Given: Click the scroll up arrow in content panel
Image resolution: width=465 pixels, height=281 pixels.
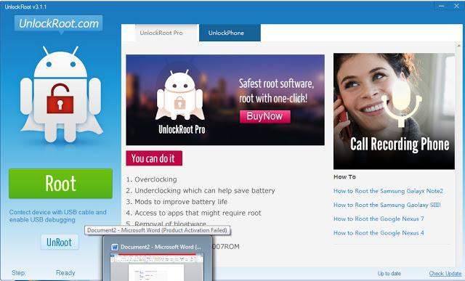Looking at the screenshot, I should pyautogui.click(x=458, y=45).
